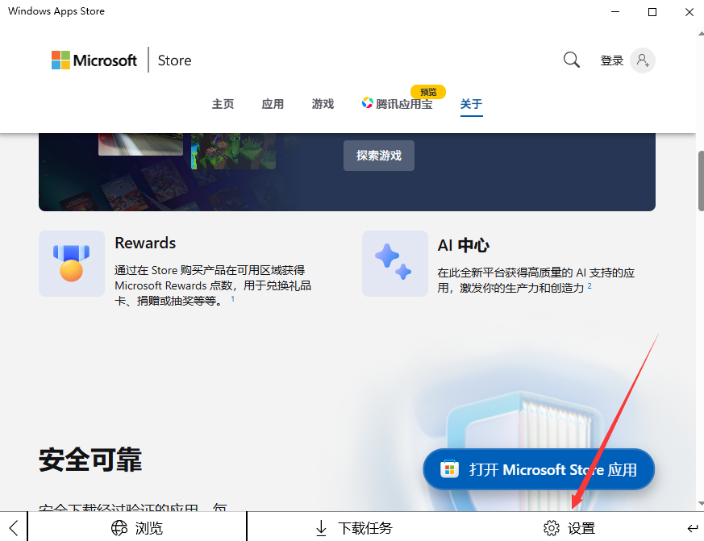The width and height of the screenshot is (704, 541).
Task: Select the 关于 tab
Action: point(472,104)
